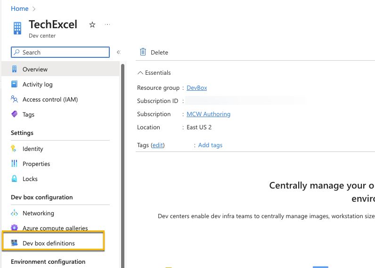Click the Overview menu icon
The image size is (375, 268).
tap(14, 69)
